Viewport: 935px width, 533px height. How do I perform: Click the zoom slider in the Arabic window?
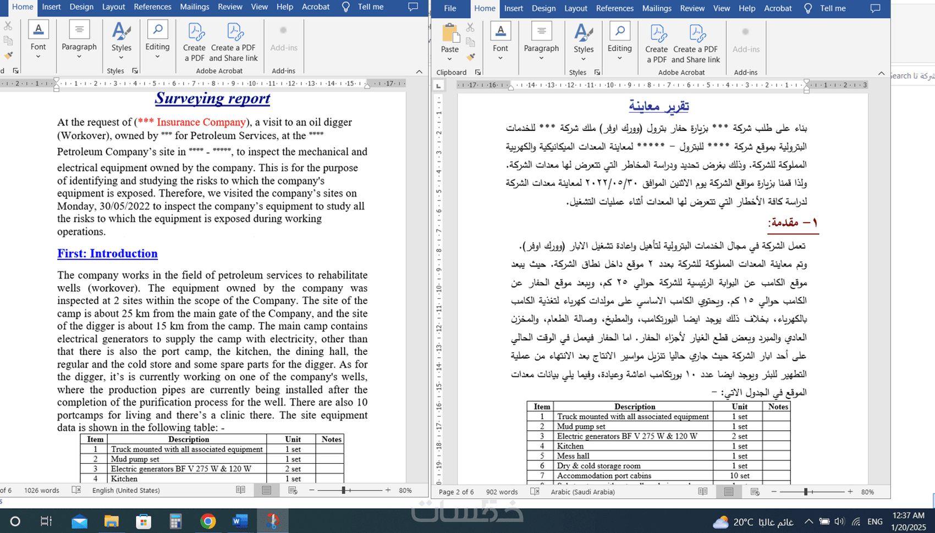(812, 492)
